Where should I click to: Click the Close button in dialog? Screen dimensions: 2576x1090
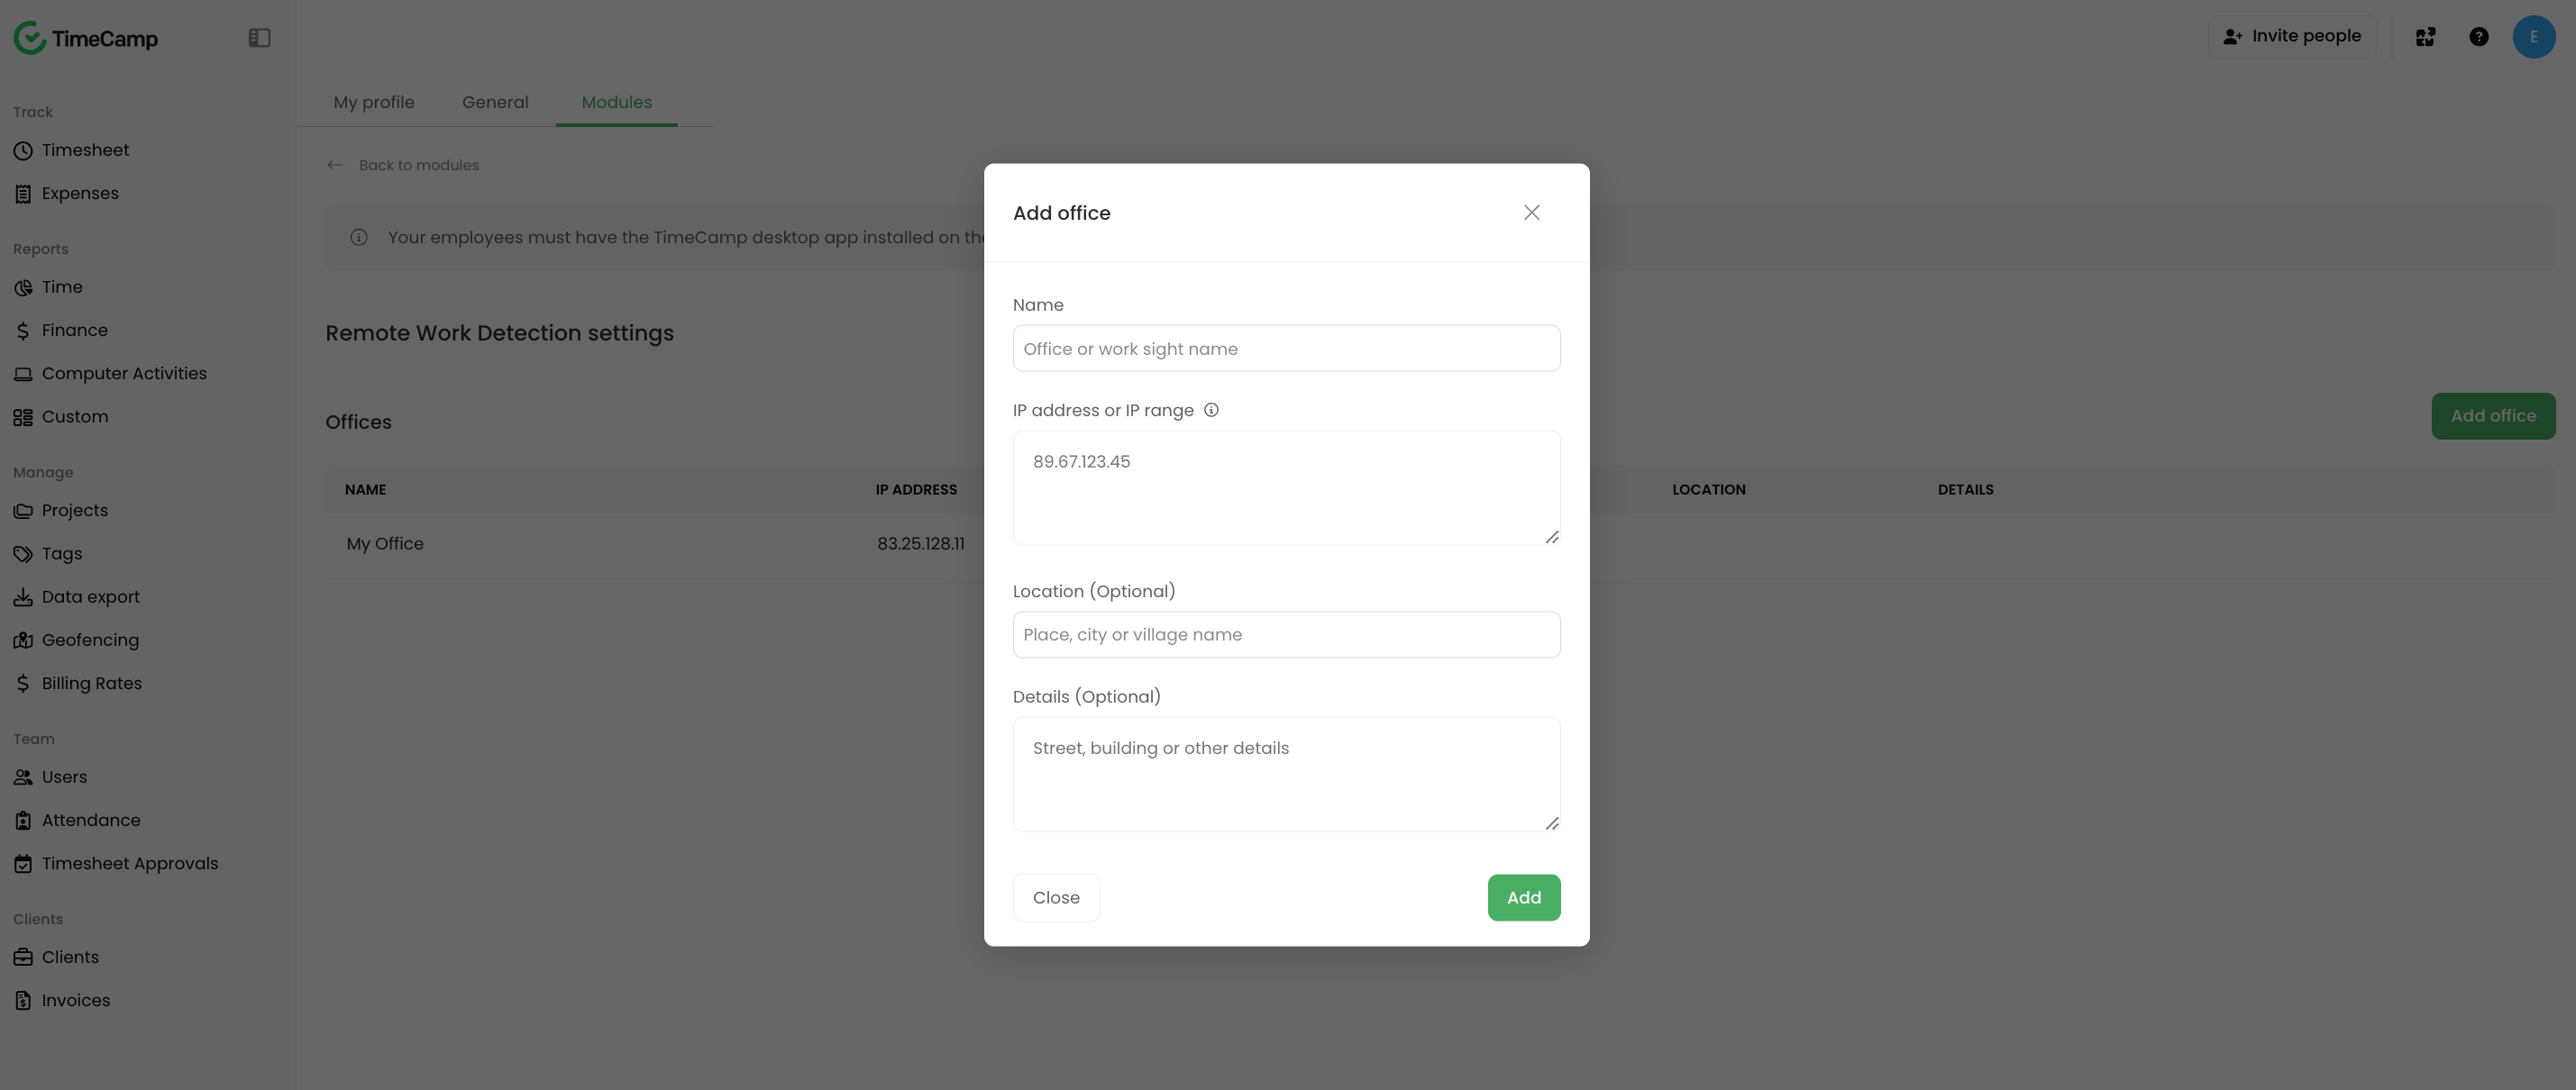click(x=1056, y=896)
